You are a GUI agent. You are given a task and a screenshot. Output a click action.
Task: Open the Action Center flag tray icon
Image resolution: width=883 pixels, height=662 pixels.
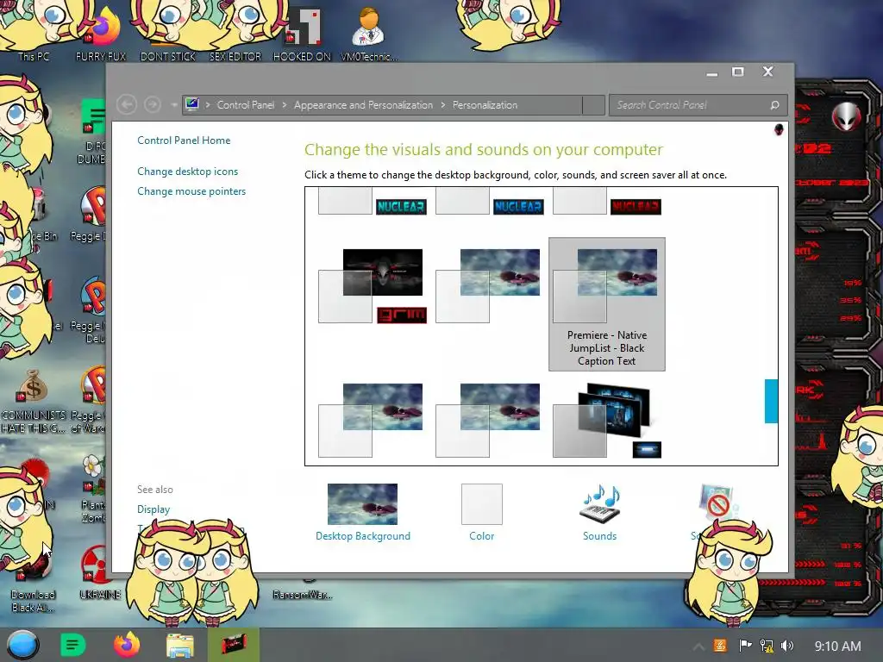(745, 646)
